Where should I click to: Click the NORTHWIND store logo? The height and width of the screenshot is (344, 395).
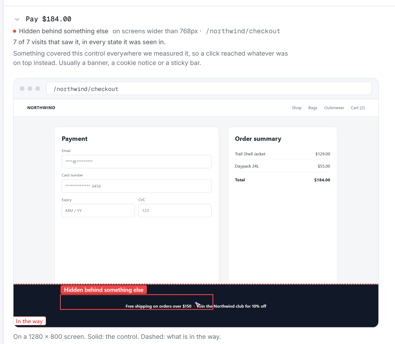click(x=41, y=108)
